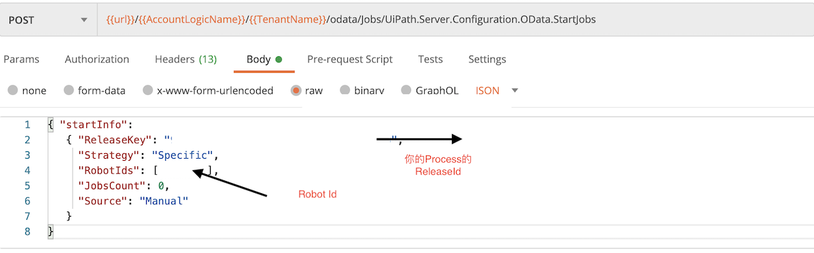Choose the binary body type

(x=344, y=91)
